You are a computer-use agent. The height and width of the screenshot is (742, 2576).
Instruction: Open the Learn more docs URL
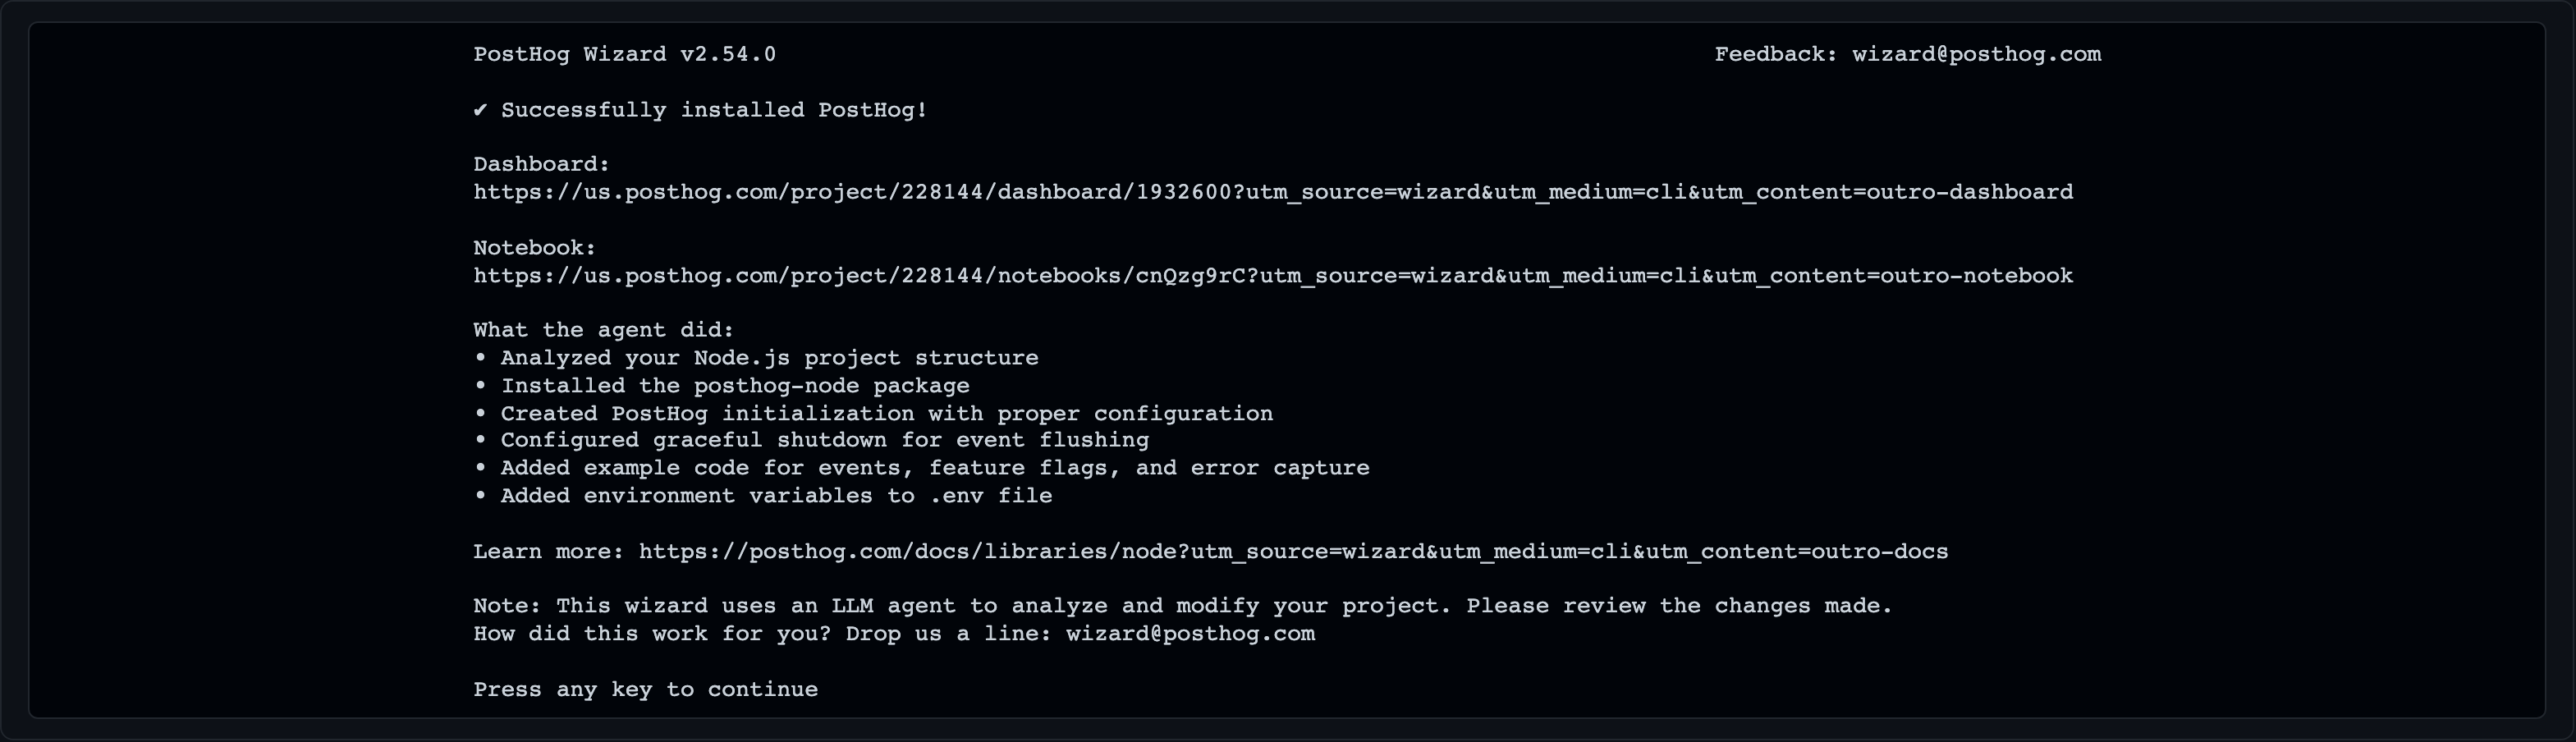(1293, 552)
